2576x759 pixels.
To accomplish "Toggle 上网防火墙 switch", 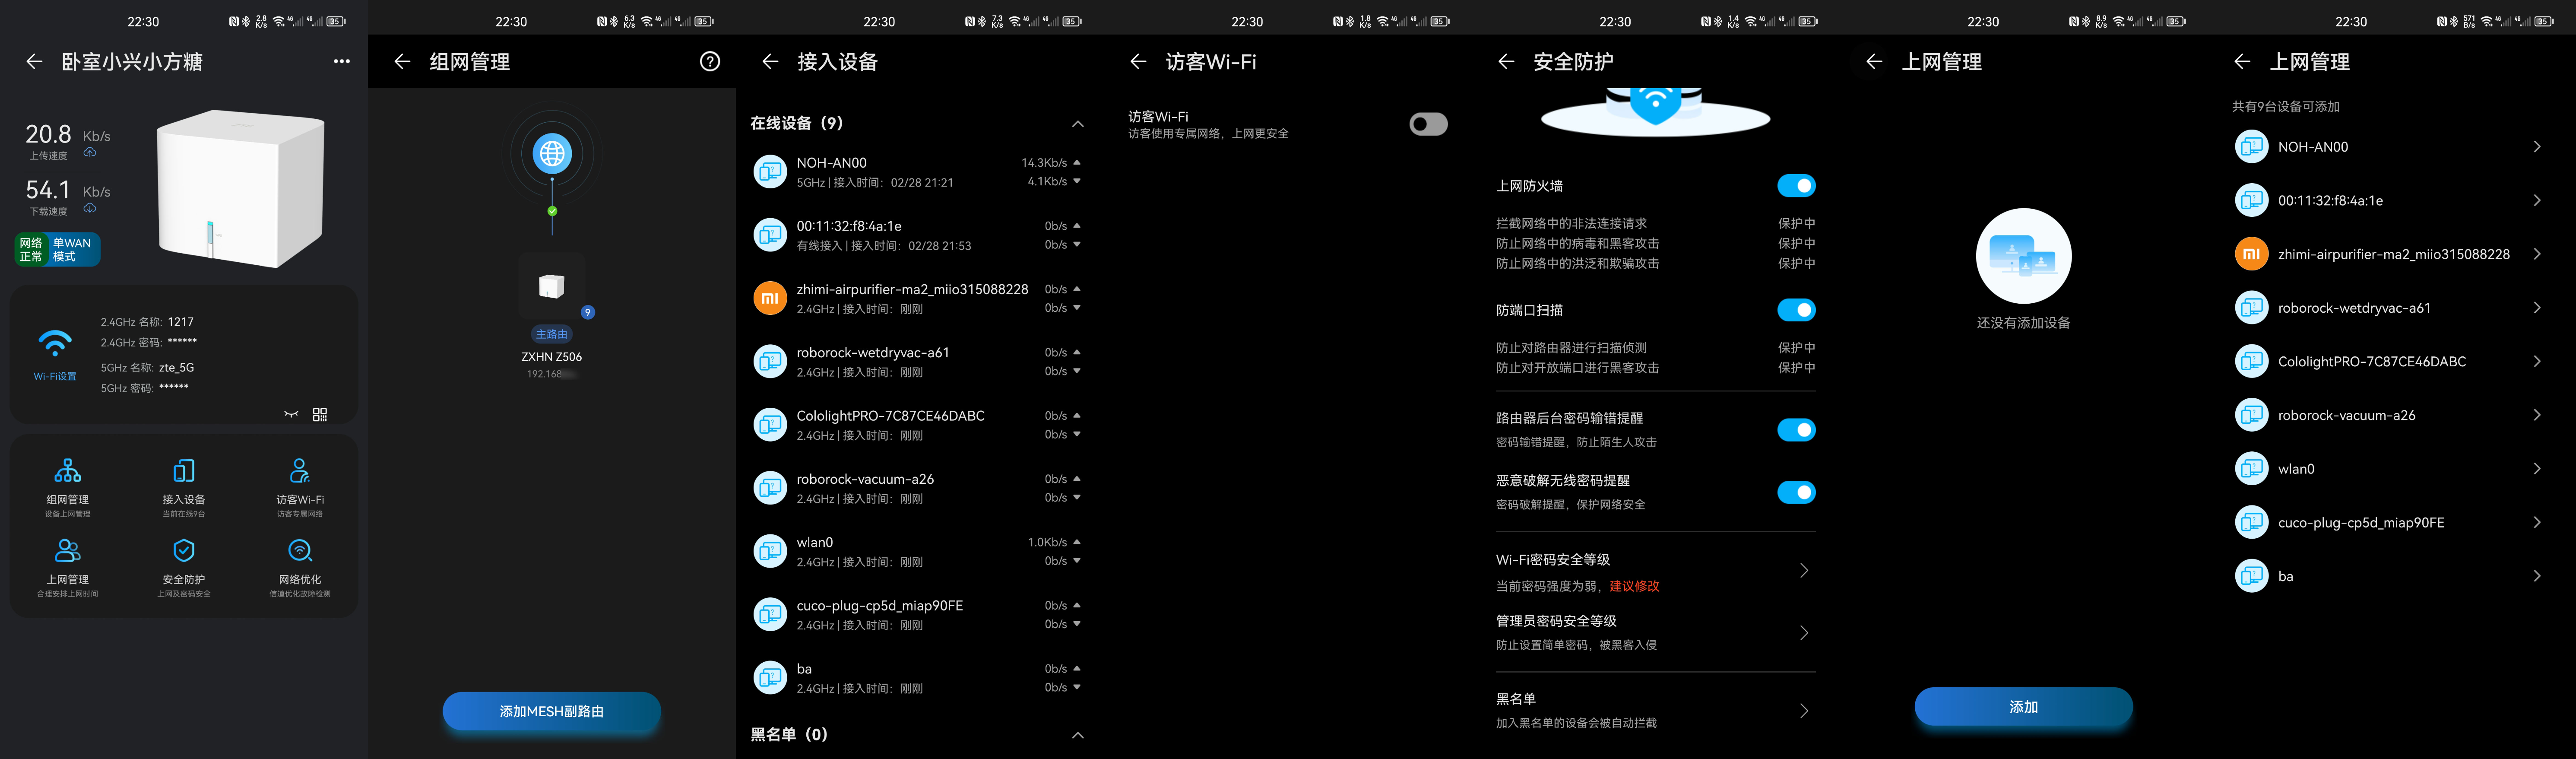I will [x=1796, y=186].
